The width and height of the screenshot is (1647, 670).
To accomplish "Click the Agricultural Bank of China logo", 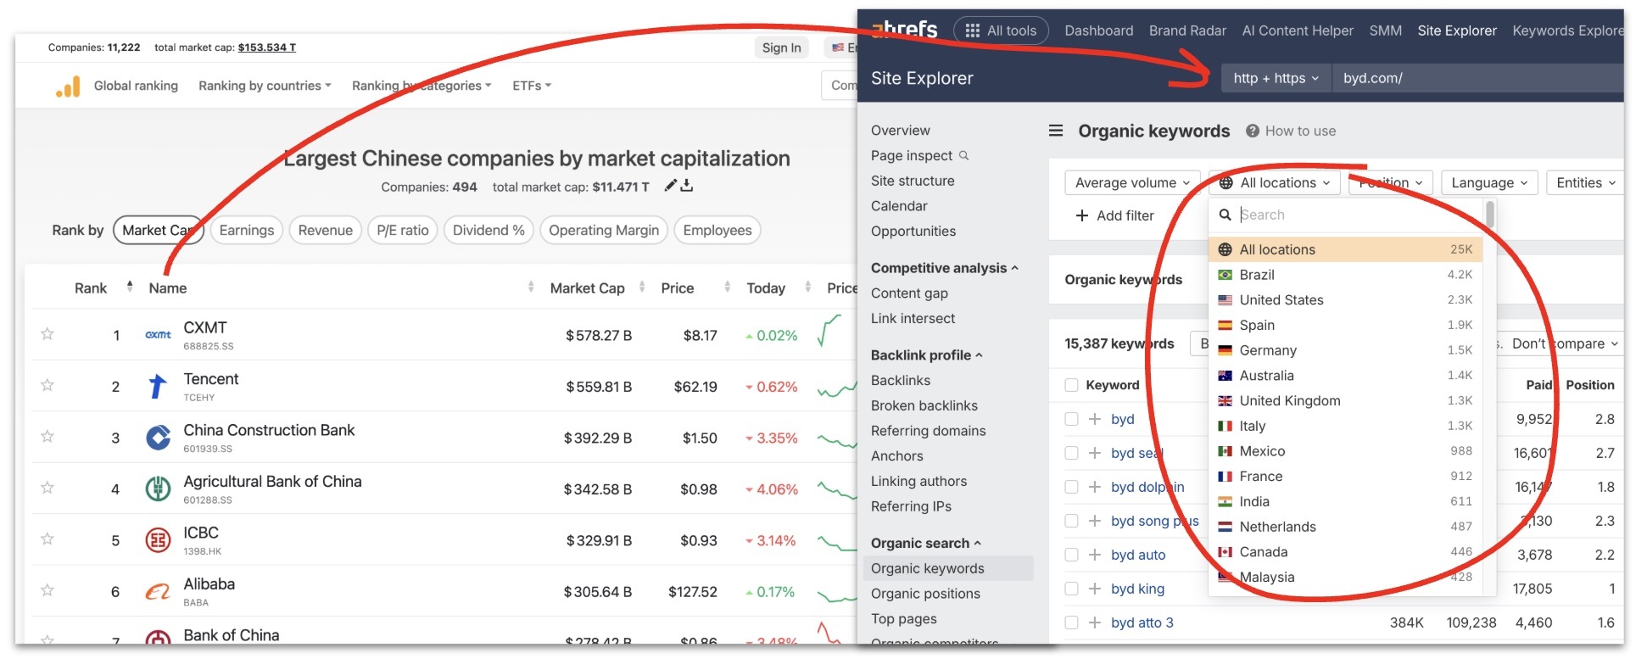I will pos(158,489).
